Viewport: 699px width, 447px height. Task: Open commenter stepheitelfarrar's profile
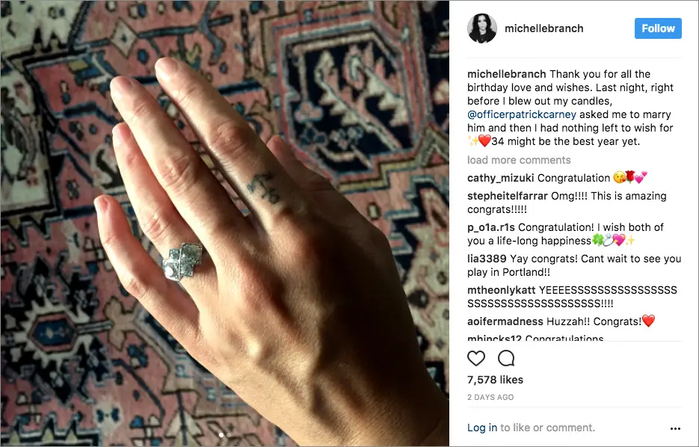508,196
